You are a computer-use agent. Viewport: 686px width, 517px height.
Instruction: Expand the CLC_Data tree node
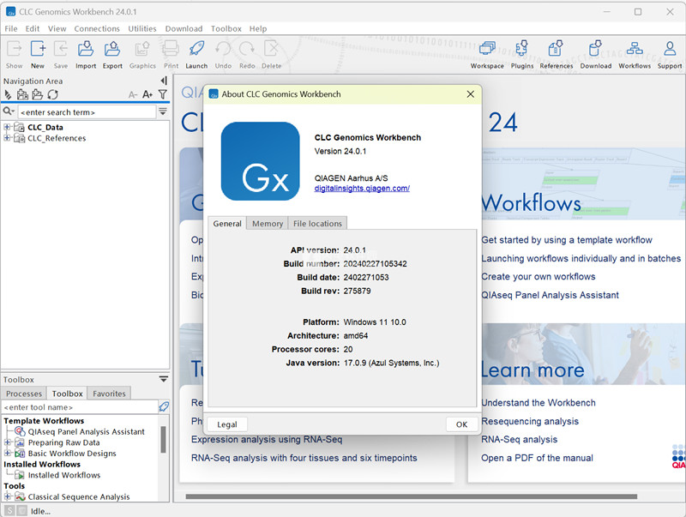click(x=7, y=127)
